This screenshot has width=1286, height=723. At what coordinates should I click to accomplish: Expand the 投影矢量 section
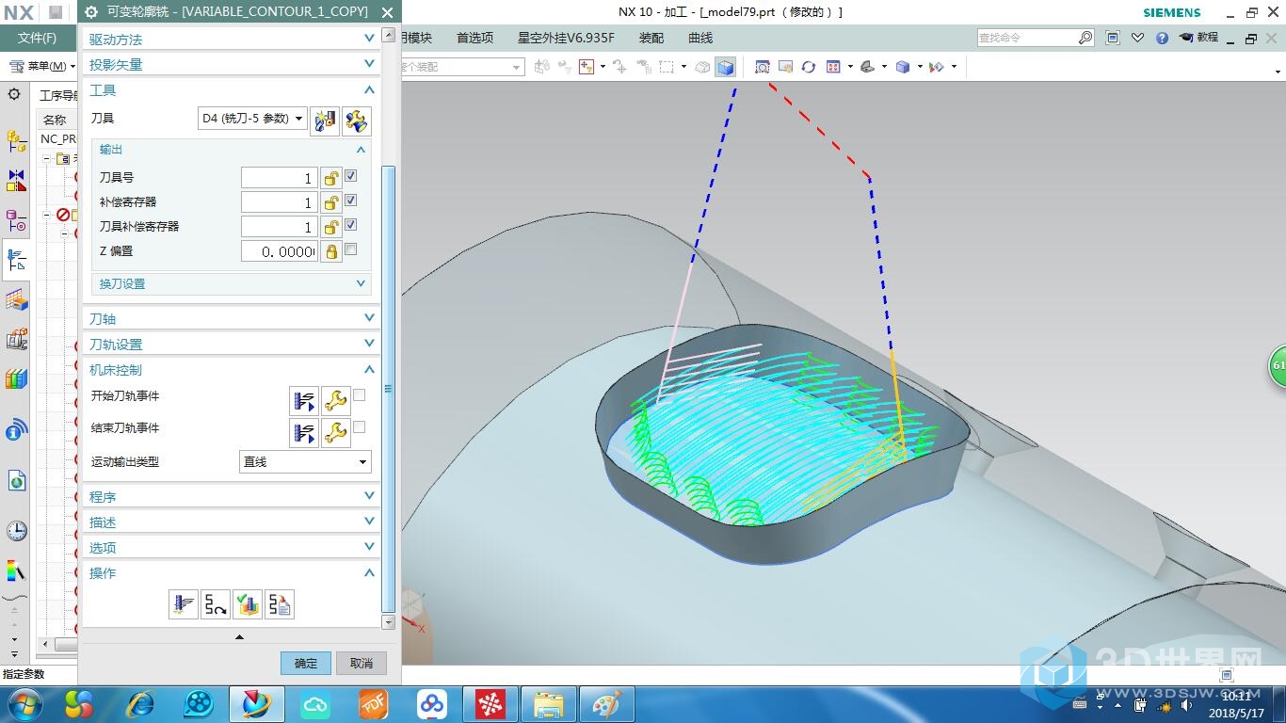[232, 64]
